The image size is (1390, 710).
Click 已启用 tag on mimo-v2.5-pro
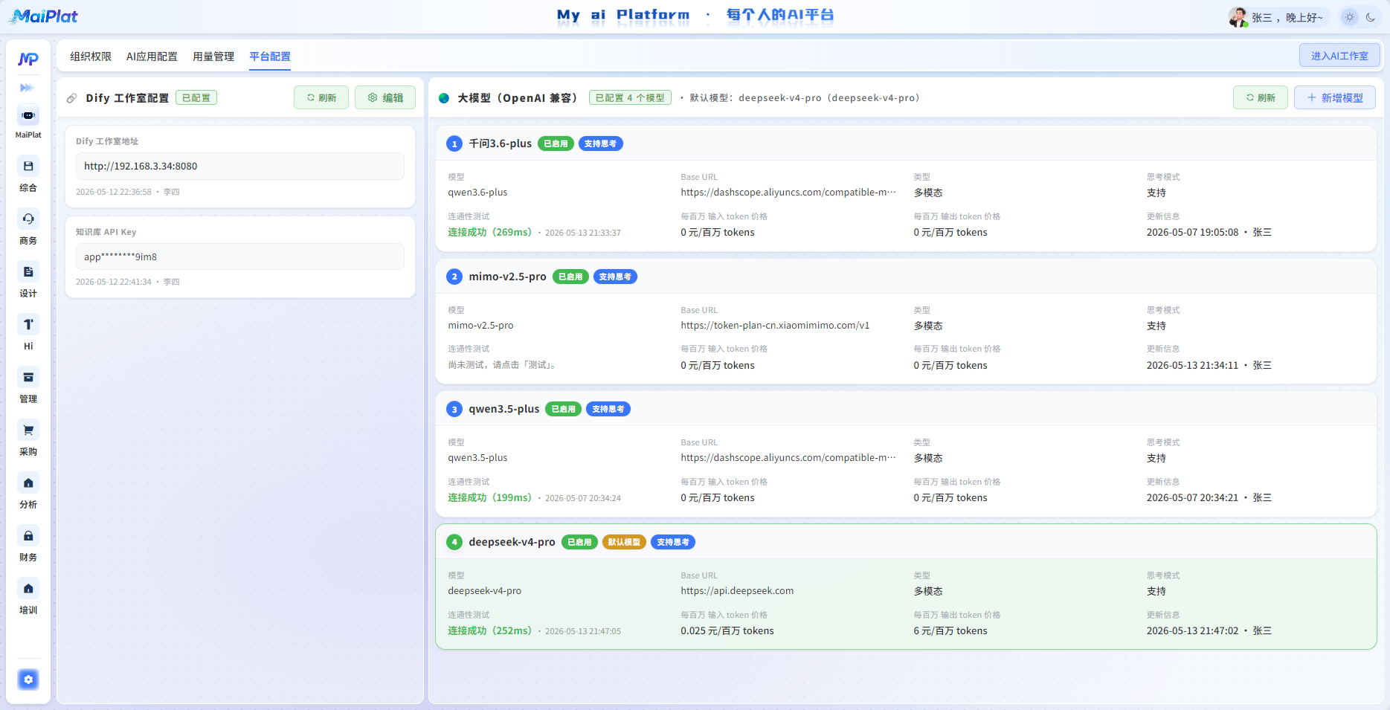570,277
